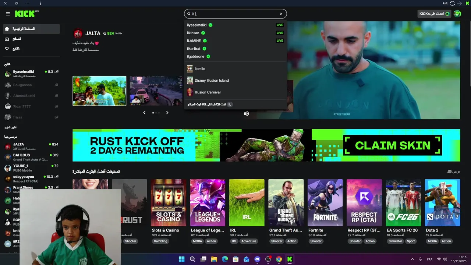Choose Illusion Carnival category suggestion
471x265 pixels.
point(235,92)
